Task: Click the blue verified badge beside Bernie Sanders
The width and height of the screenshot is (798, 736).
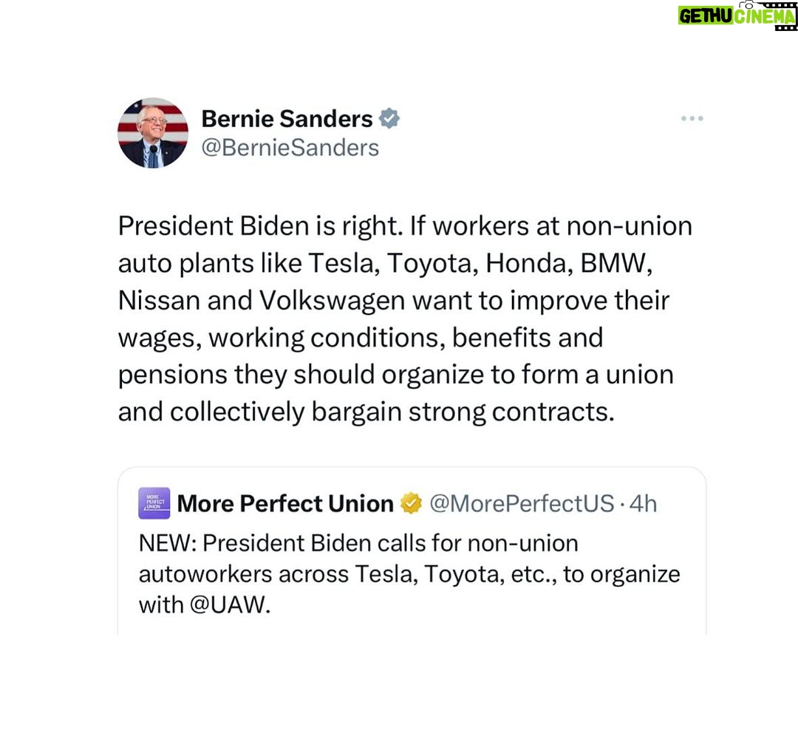Action: pos(389,118)
